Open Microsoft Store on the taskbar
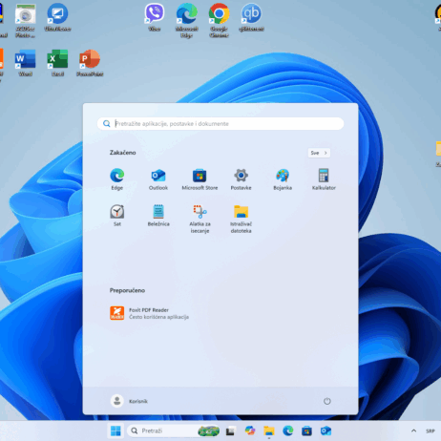441x441 pixels. [306, 430]
